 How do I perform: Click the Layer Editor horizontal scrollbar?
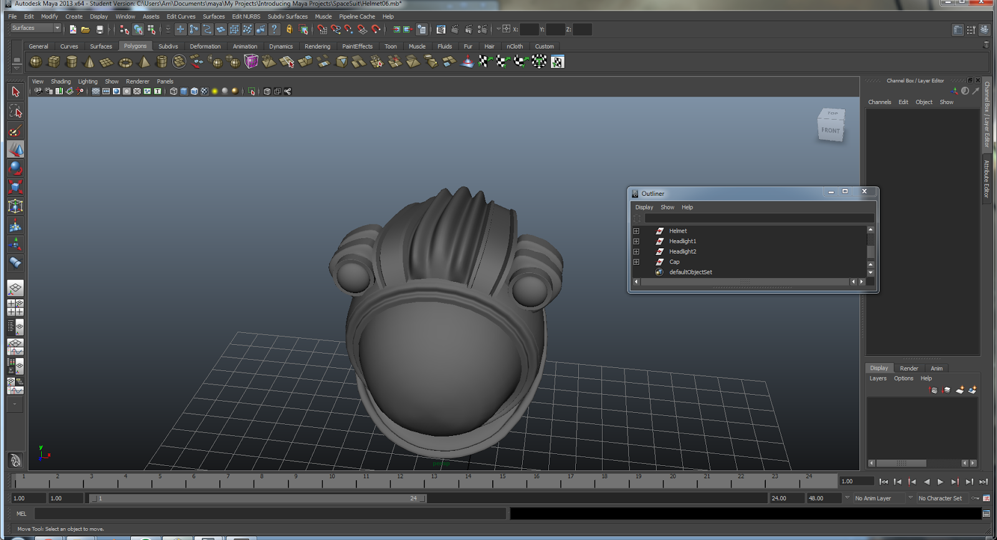click(901, 463)
